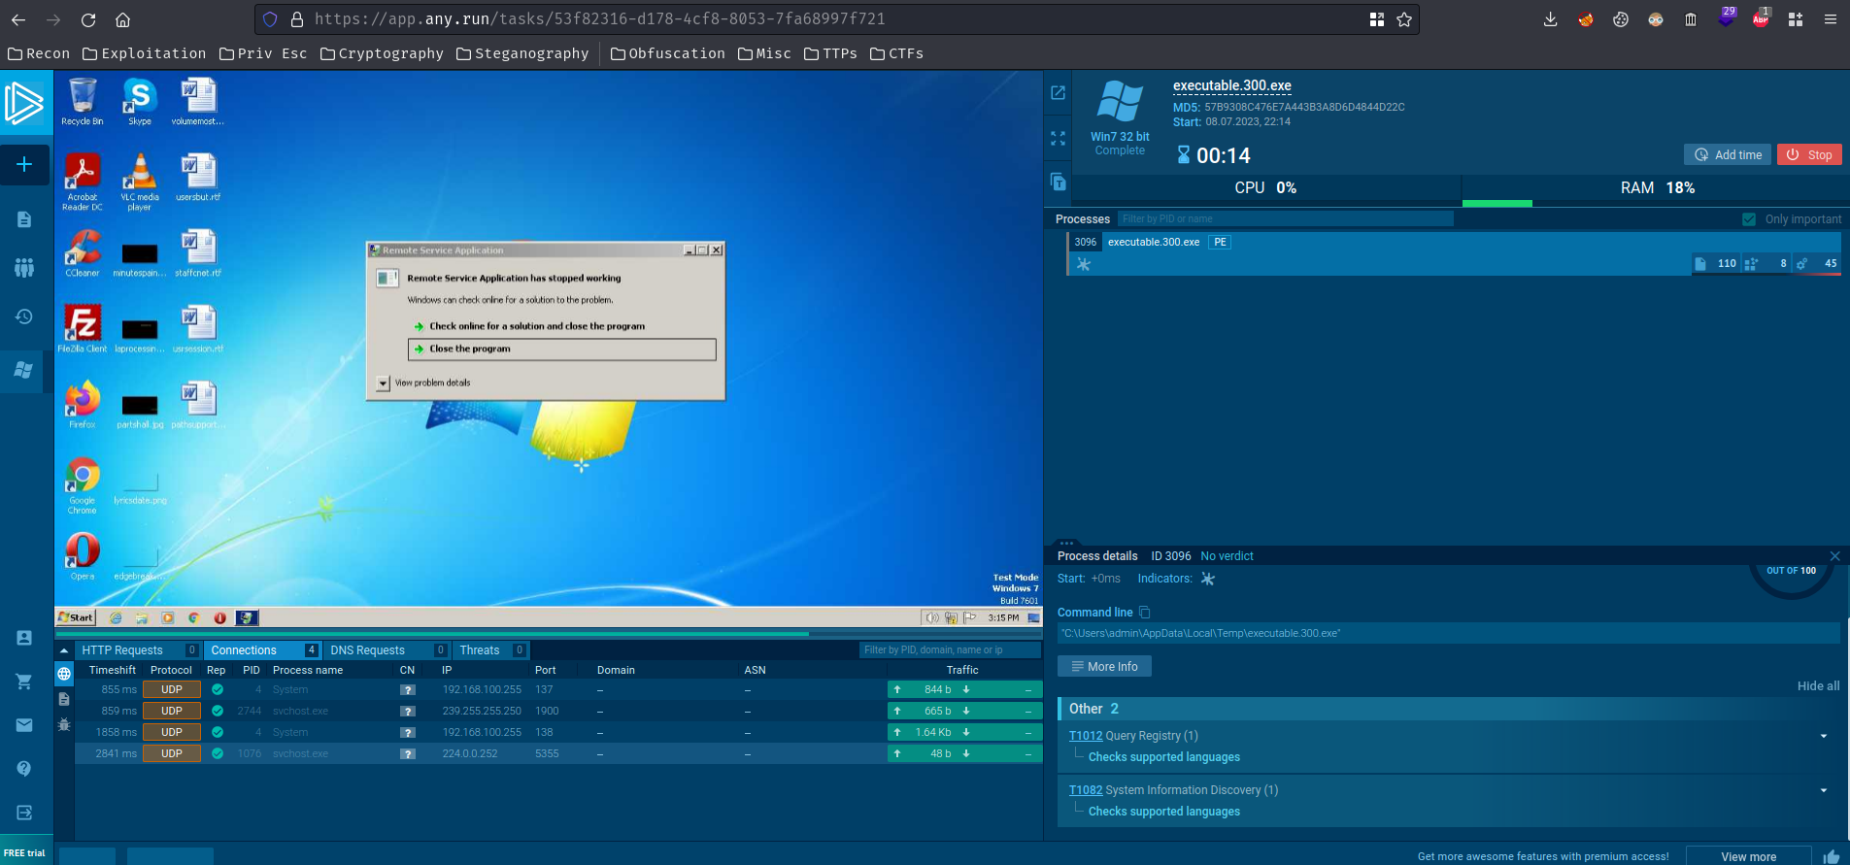Open VM in new window icon
Image resolution: width=1850 pixels, height=865 pixels.
tap(1059, 92)
